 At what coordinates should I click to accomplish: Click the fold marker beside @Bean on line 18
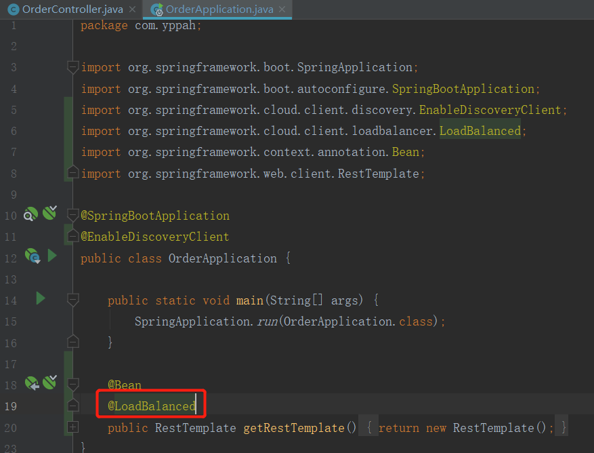72,385
